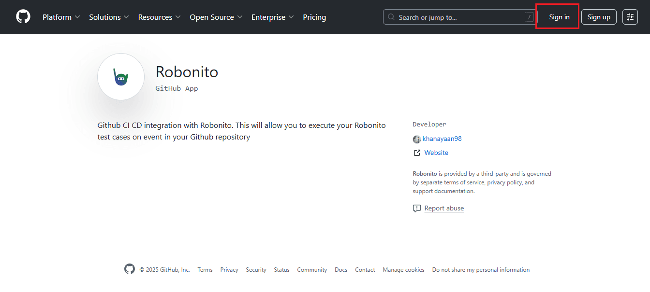
Task: Click the slash shortcut key hint
Action: pyautogui.click(x=530, y=17)
